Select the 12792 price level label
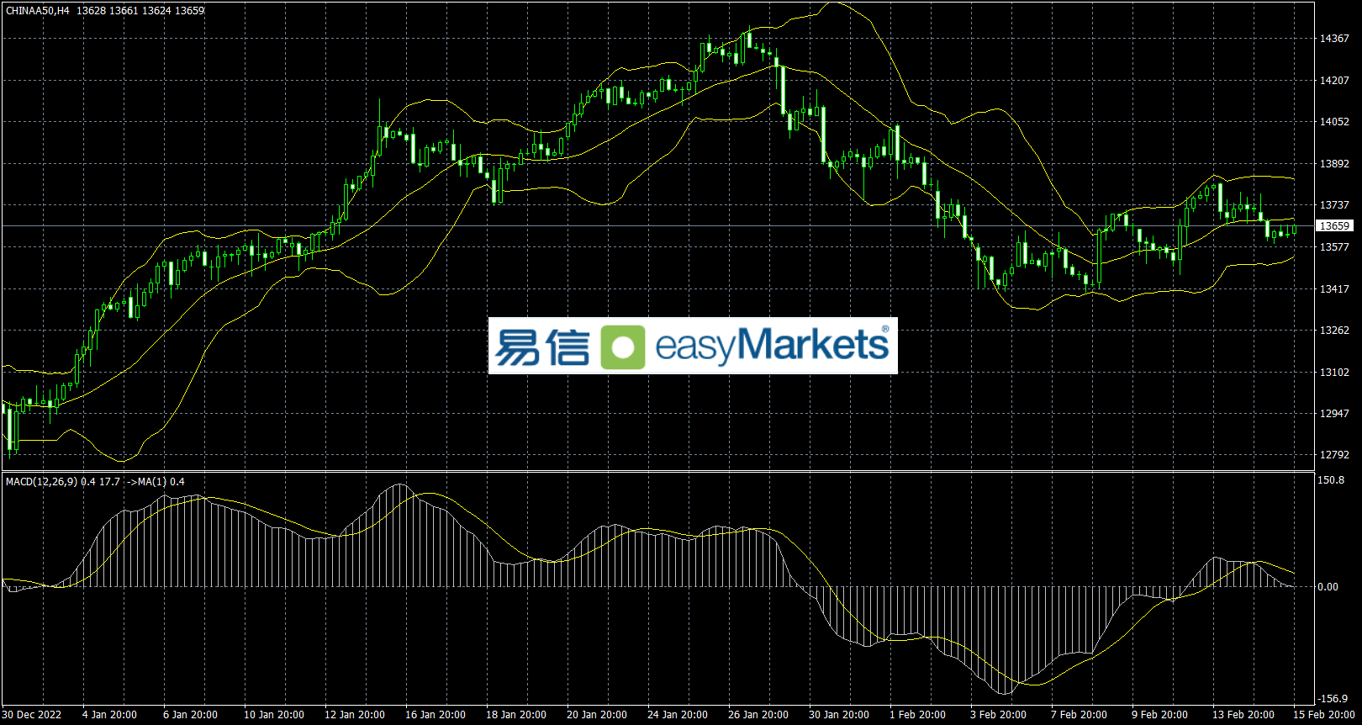Screen dimensions: 1362x725 coord(1334,455)
